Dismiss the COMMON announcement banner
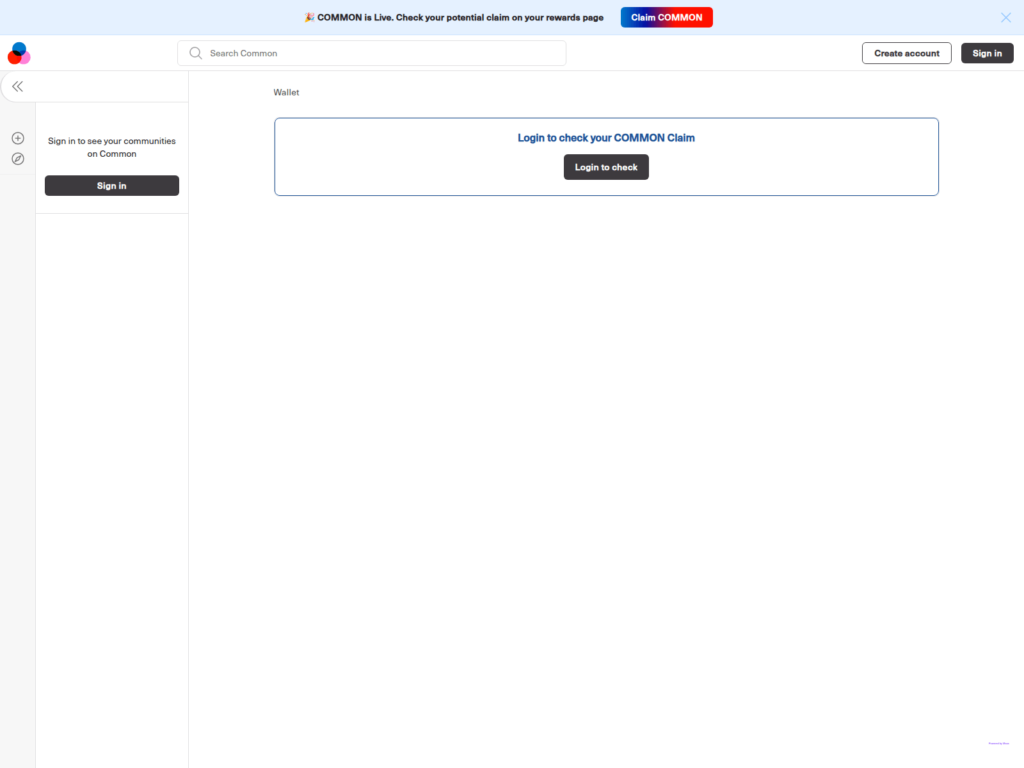The height and width of the screenshot is (768, 1024). [x=1005, y=17]
